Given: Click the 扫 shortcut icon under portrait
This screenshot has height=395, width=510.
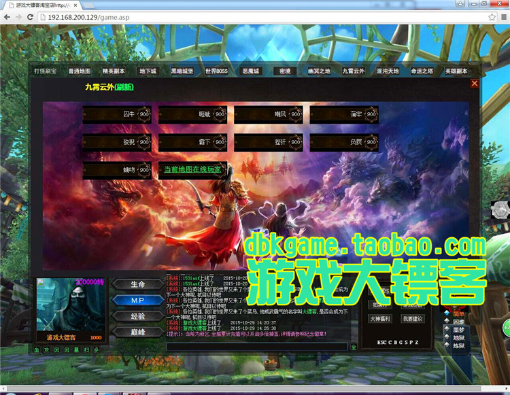Looking at the screenshot, I should (86, 350).
